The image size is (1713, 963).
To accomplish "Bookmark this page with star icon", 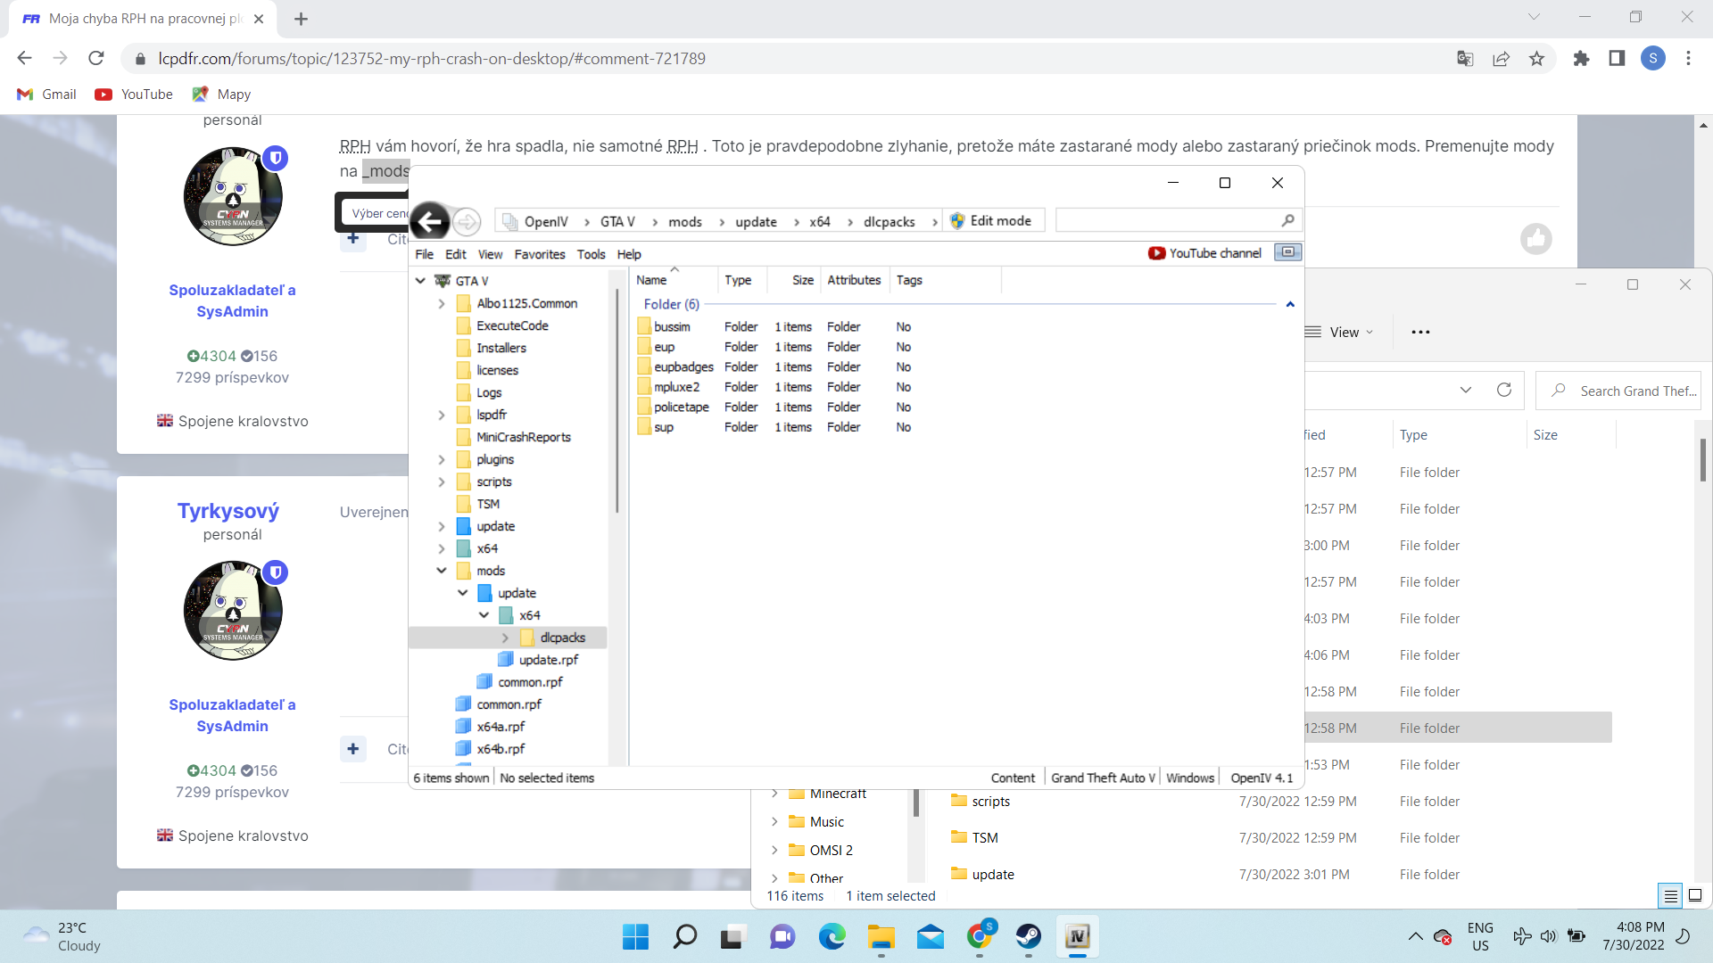I will pos(1536,59).
